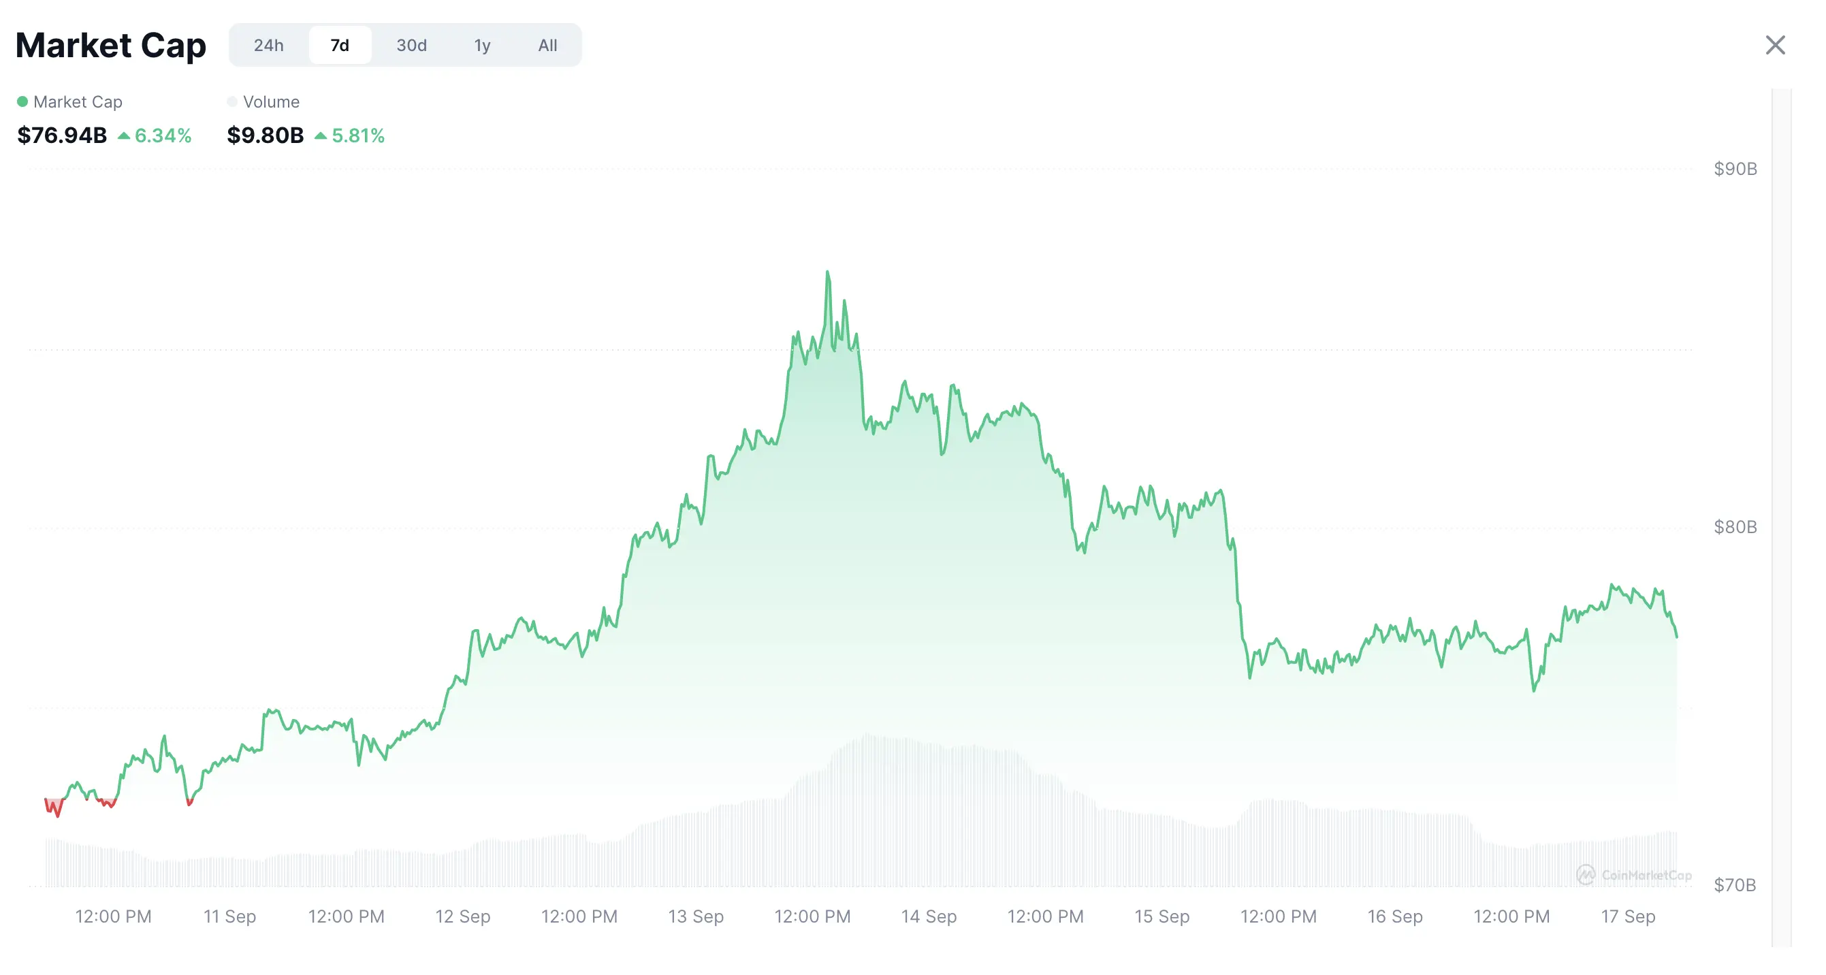The height and width of the screenshot is (975, 1826).
Task: Switch to the 30d view
Action: (x=411, y=45)
